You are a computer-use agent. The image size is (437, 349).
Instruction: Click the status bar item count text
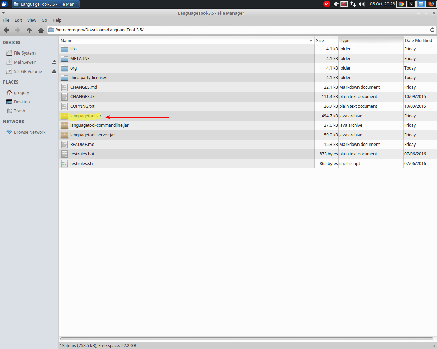[98, 345]
